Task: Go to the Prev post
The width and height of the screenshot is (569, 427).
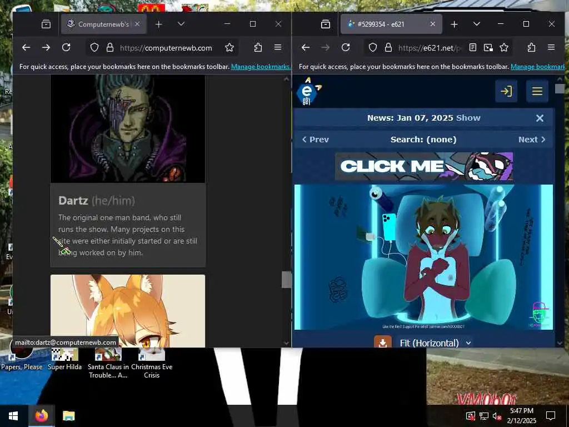Action: pos(316,140)
